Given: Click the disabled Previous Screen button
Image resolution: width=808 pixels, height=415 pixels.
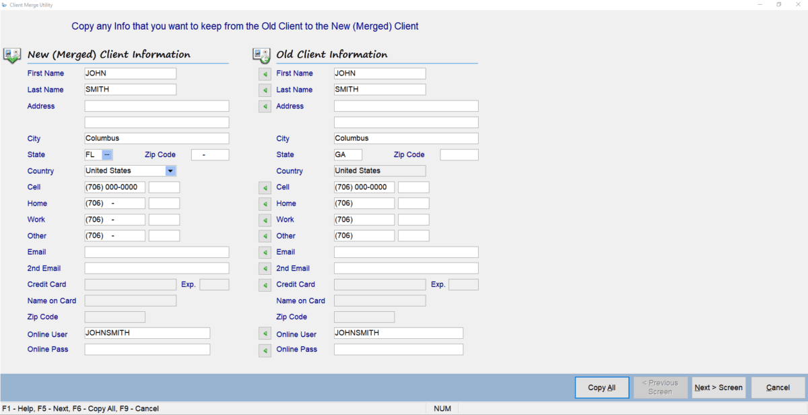Looking at the screenshot, I should coord(660,387).
